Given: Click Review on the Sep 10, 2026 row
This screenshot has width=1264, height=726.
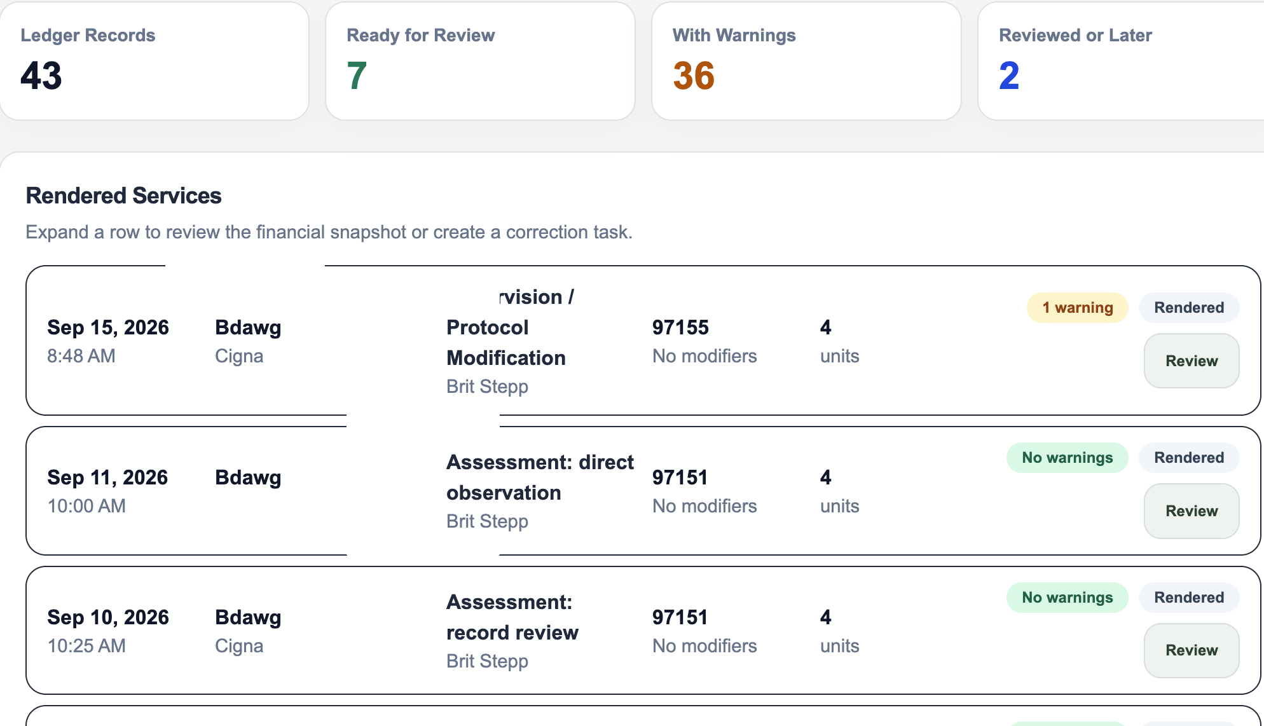Looking at the screenshot, I should (1192, 650).
